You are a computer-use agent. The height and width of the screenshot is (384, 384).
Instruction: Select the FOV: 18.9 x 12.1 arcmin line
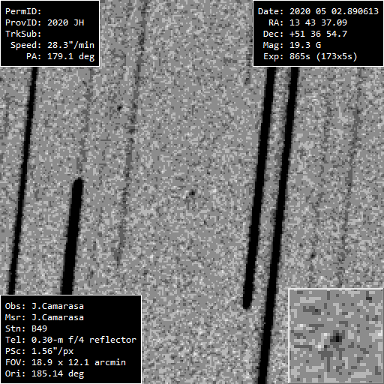65,362
